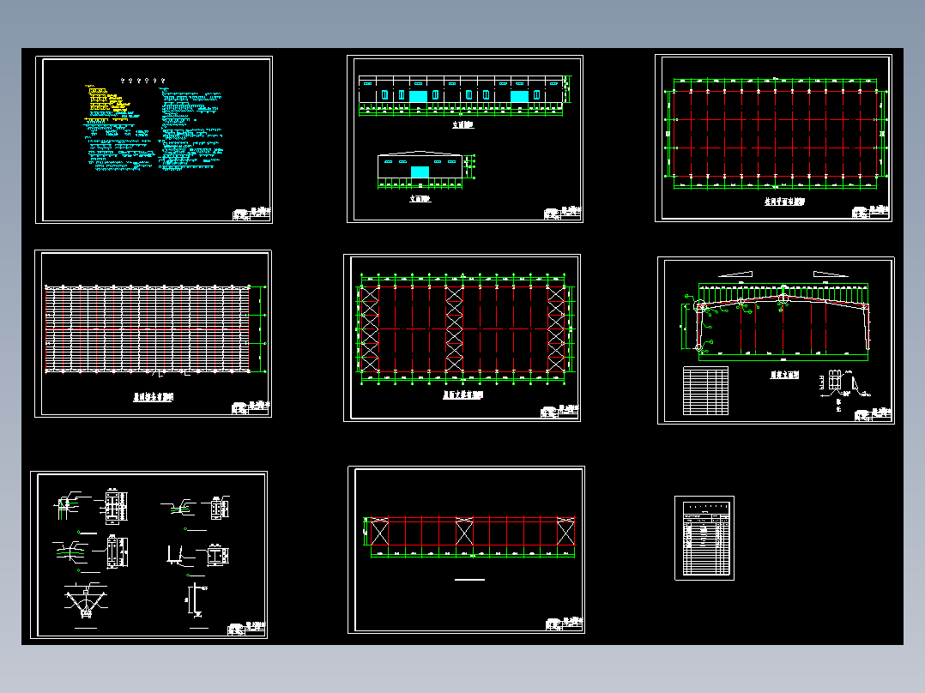Select the small drawing list table sheet
Viewport: 925px width, 693px height.
[704, 538]
